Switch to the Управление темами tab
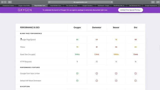 [x=9, y=5]
